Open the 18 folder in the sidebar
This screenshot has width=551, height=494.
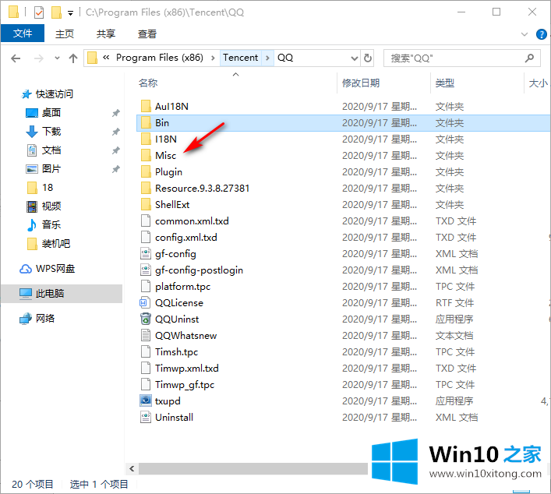(x=48, y=188)
